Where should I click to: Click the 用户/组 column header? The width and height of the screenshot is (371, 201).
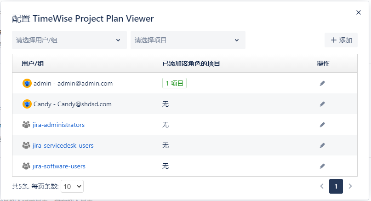tap(33, 63)
